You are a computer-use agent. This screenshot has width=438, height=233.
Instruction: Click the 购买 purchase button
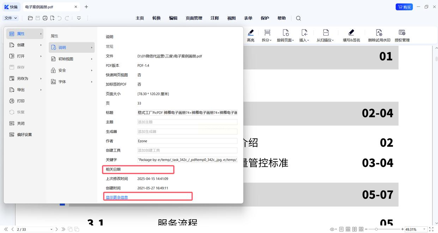click(404, 7)
